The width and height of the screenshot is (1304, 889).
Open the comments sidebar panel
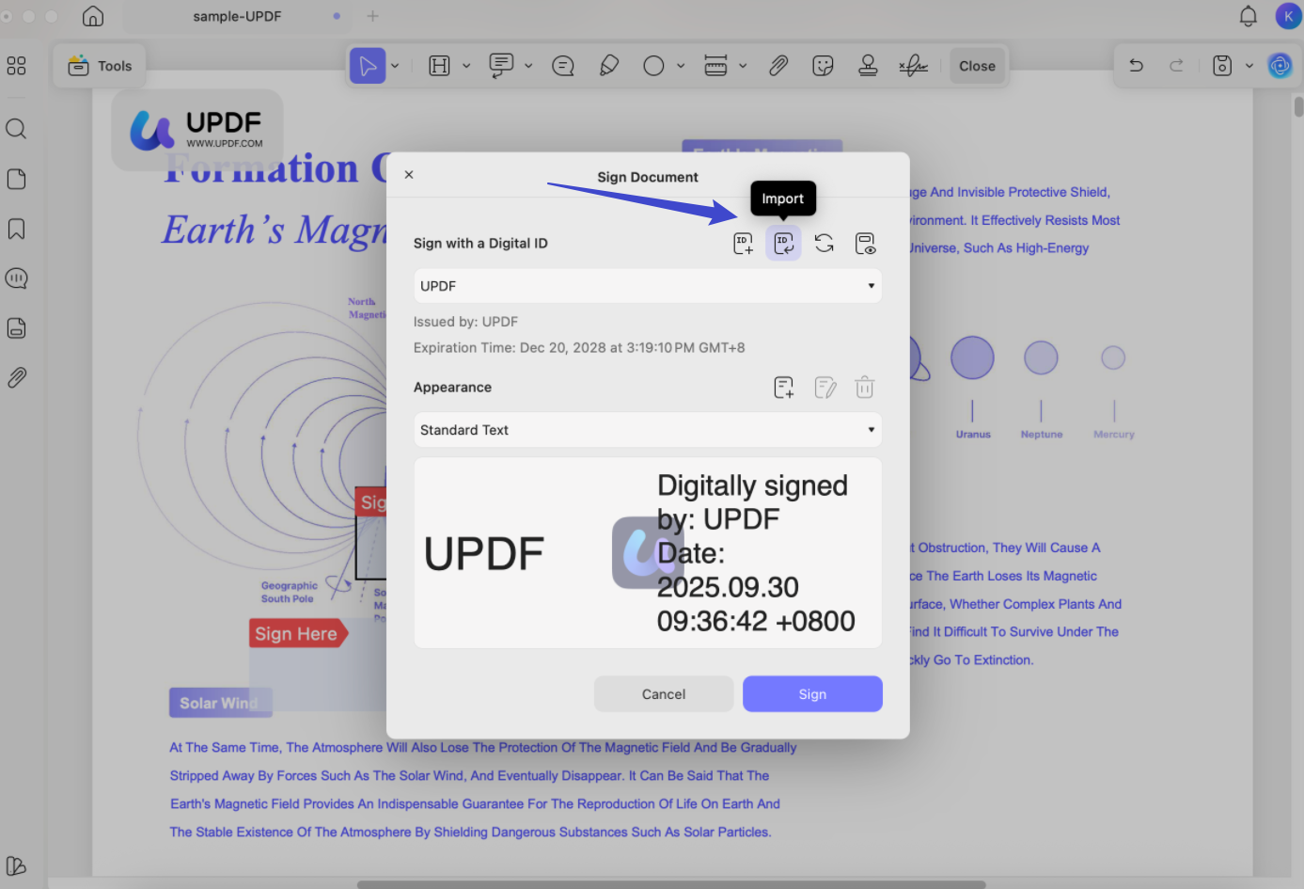pyautogui.click(x=16, y=278)
